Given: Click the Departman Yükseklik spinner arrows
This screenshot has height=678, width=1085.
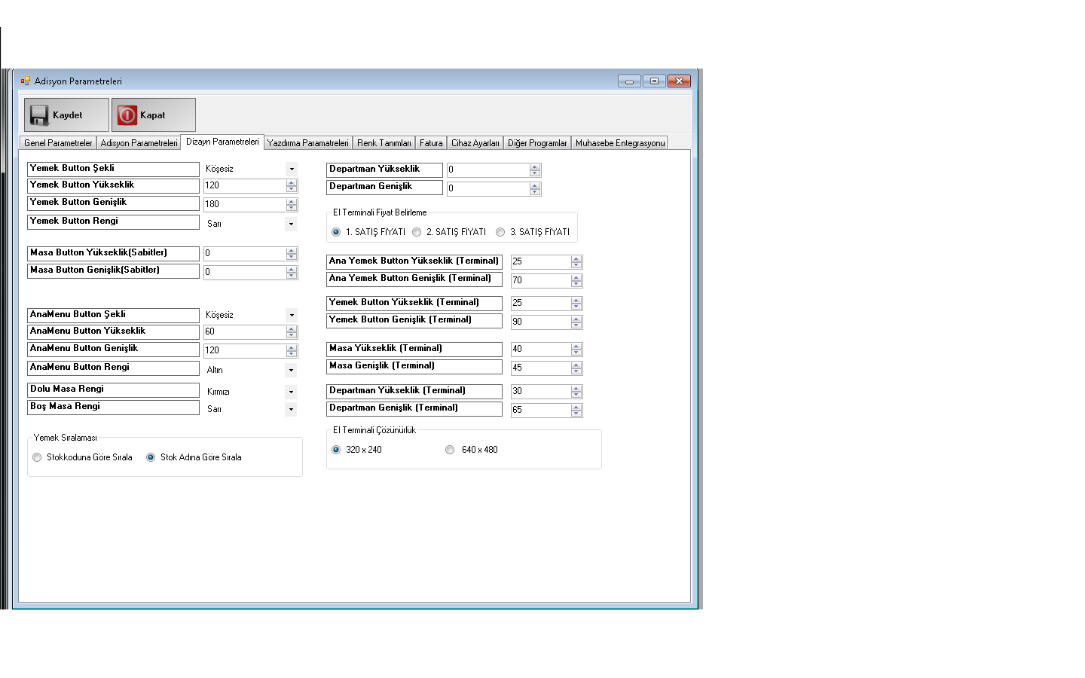Looking at the screenshot, I should (x=535, y=170).
